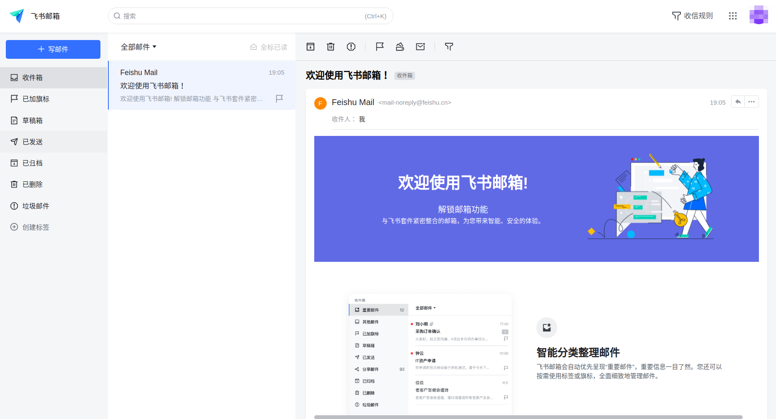Open the 已归档 archived folder
This screenshot has height=419, width=776.
54,163
